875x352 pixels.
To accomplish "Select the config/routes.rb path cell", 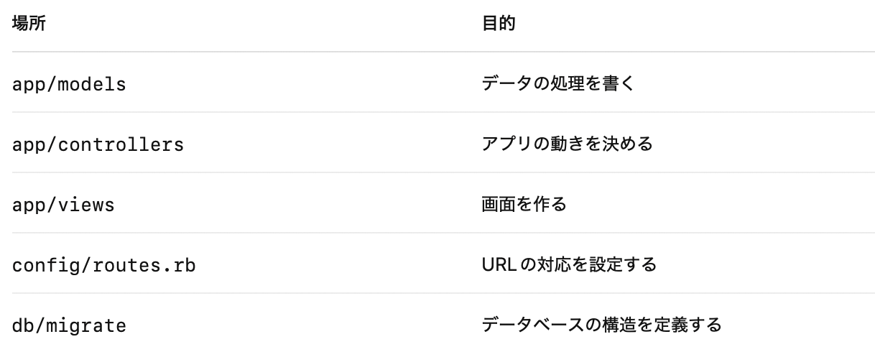I will (x=105, y=265).
